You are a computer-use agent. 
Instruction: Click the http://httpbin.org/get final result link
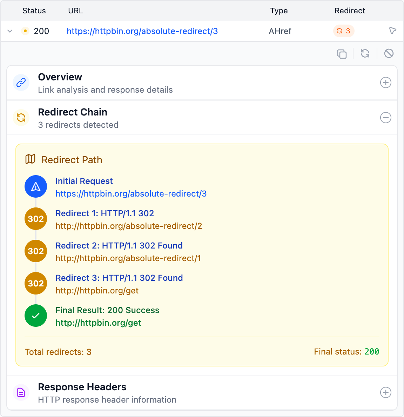(x=98, y=323)
